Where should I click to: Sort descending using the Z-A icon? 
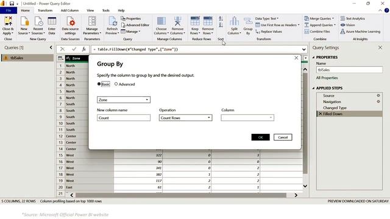click(221, 25)
